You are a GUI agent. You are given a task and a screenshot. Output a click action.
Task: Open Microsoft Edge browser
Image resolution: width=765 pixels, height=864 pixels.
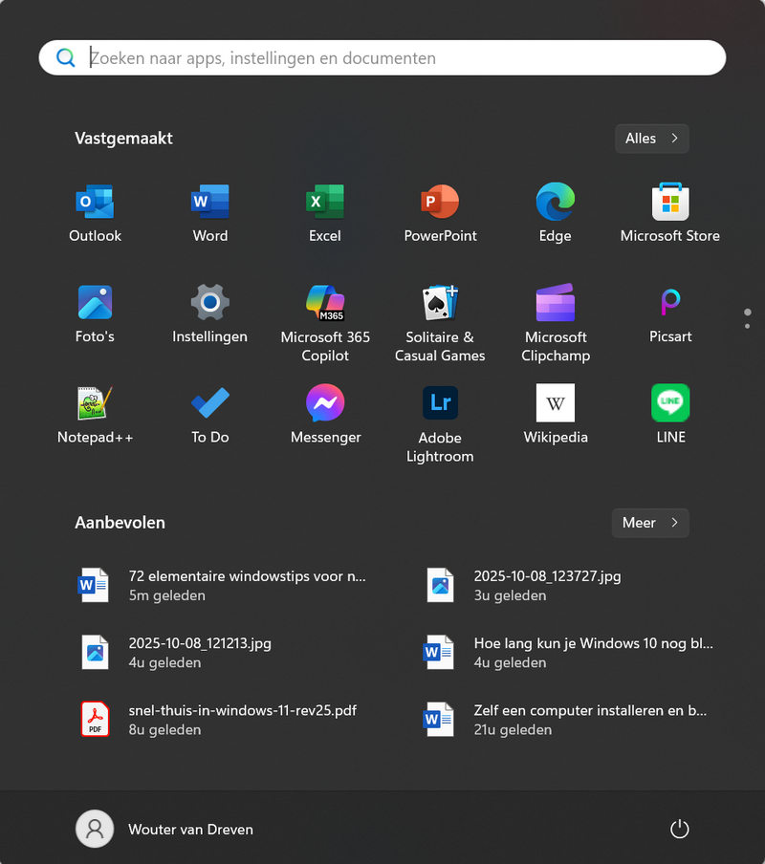point(555,203)
